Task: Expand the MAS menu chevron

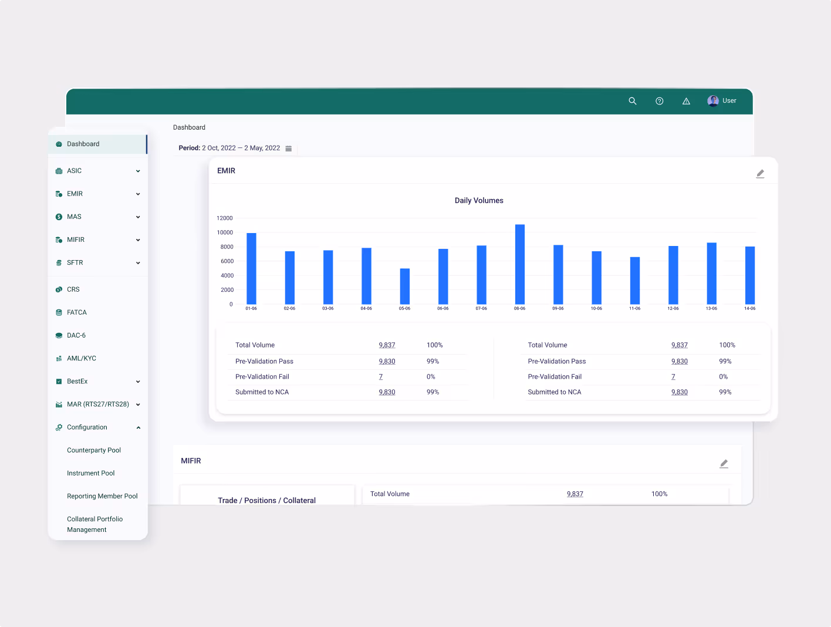Action: [x=138, y=217]
